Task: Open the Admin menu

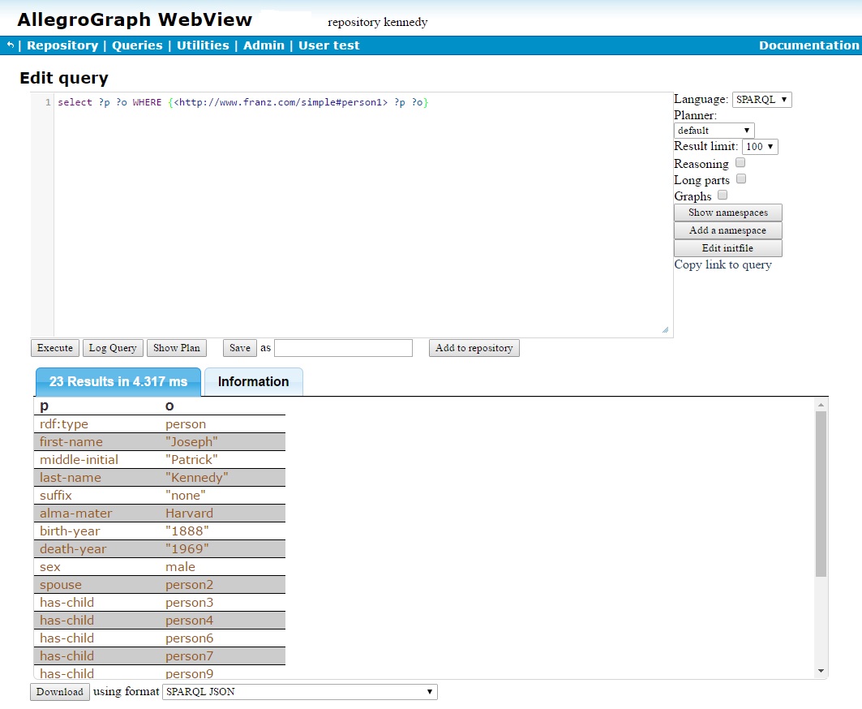Action: 264,45
